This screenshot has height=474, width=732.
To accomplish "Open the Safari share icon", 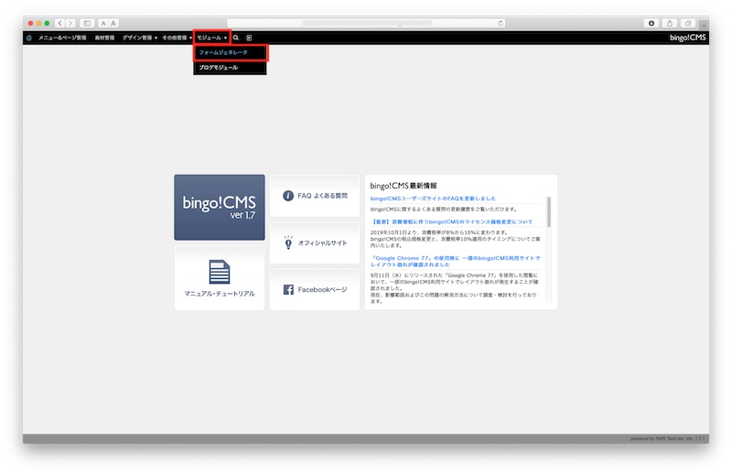I will (670, 23).
